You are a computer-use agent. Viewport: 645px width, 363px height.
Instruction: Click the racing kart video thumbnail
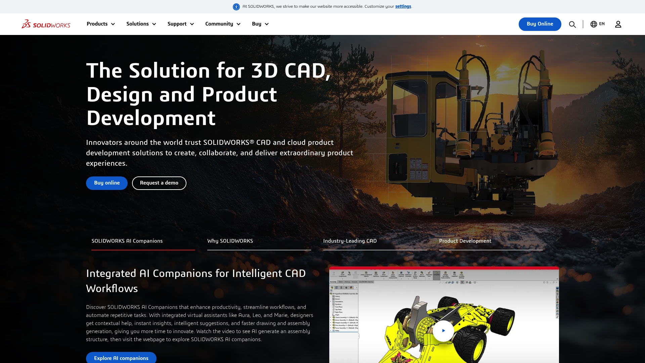point(444,315)
